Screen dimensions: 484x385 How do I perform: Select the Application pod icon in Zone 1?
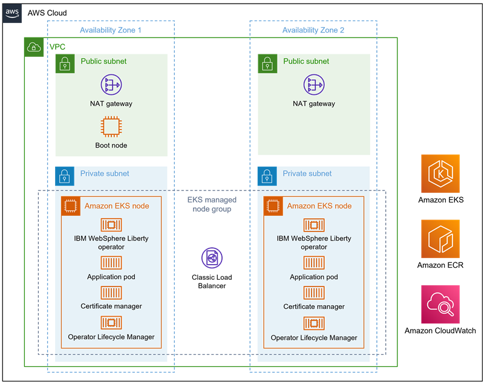click(111, 263)
